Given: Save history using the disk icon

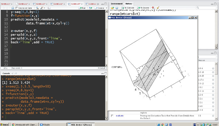Looking at the screenshot, I should tap(117, 8).
